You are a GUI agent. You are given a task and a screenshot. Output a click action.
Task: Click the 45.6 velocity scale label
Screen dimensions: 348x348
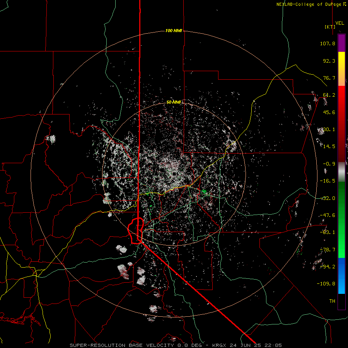pyautogui.click(x=329, y=112)
